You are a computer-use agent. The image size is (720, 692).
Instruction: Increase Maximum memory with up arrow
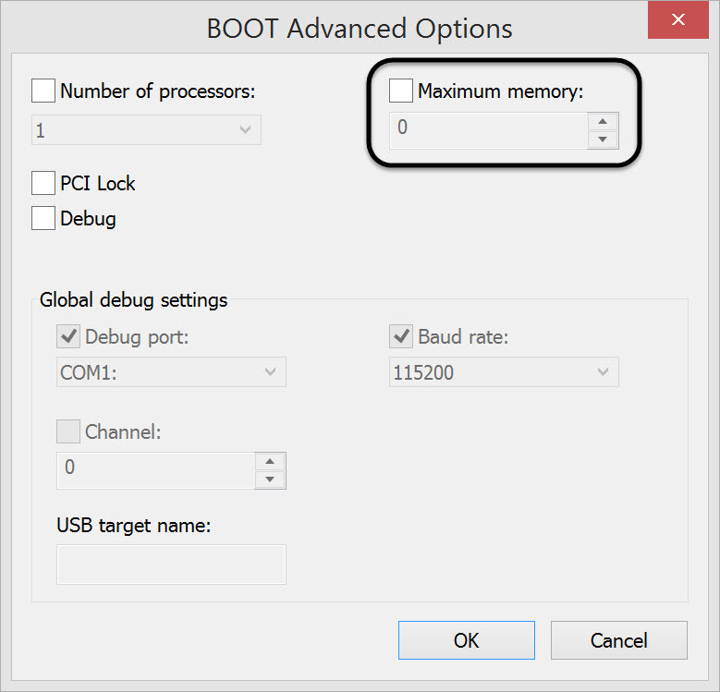(x=603, y=121)
